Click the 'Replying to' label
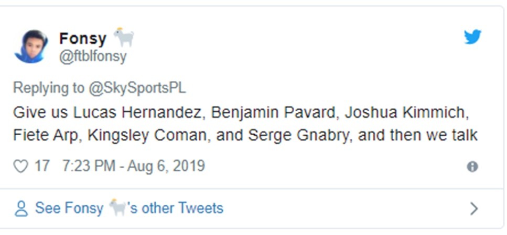The image size is (507, 235). click(48, 88)
